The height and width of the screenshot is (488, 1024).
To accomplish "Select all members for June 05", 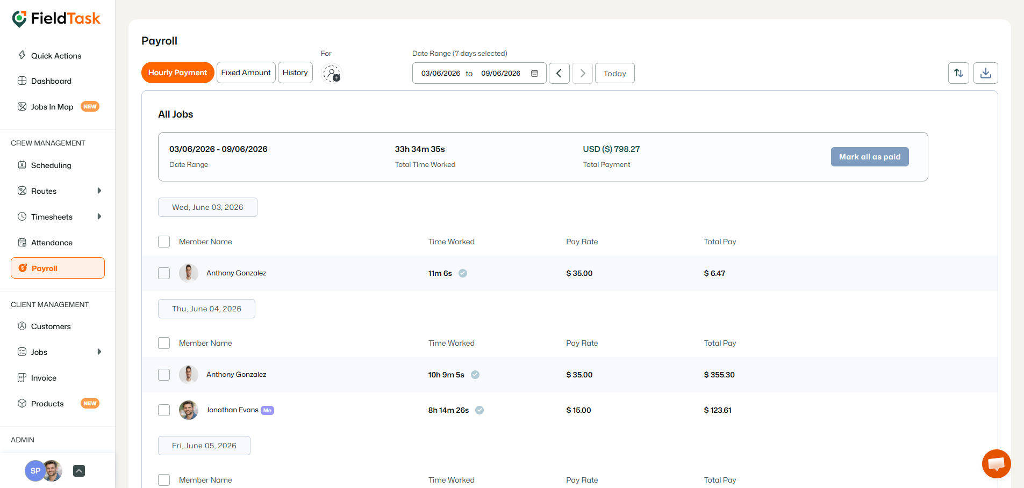I will (164, 480).
